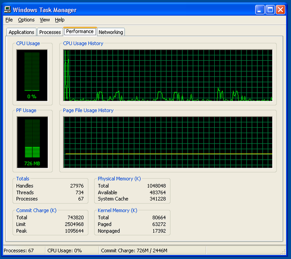
Task: Close the Windows Task Manager window
Action: pyautogui.click(x=281, y=9)
